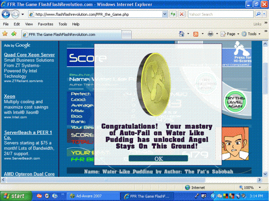Click the horizontal scrollbar thumb
The width and height of the screenshot is (269, 201).
pos(105,180)
